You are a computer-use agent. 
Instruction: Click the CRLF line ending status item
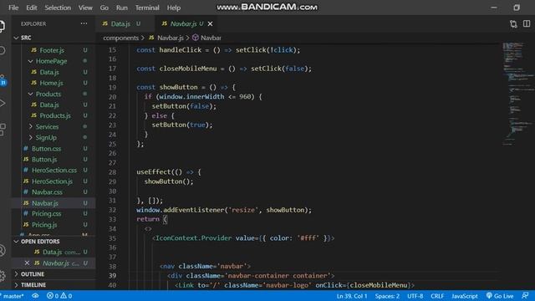[x=437, y=296]
